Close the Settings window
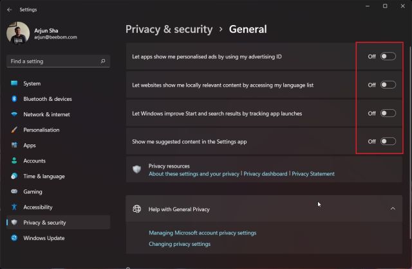The width and height of the screenshot is (412, 269). click(402, 6)
